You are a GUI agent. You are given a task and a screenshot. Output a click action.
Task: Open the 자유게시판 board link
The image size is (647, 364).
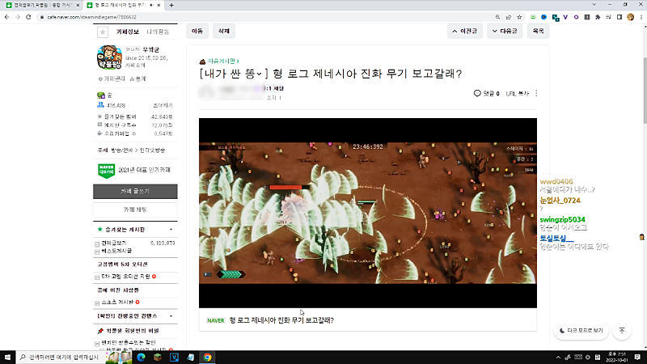pyautogui.click(x=222, y=61)
